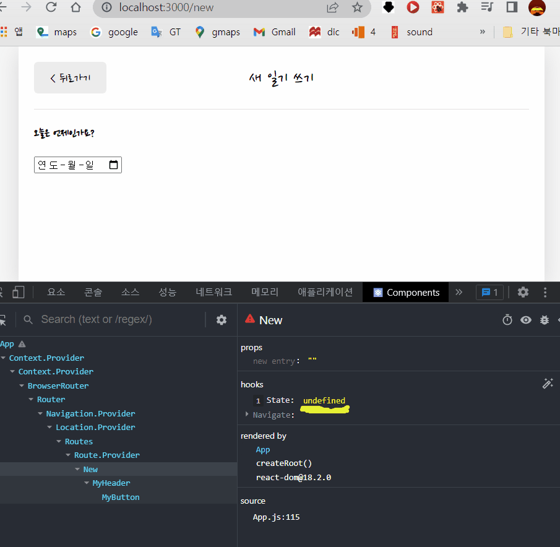
Task: Switch to the 소스 DevTools tab
Action: click(130, 292)
